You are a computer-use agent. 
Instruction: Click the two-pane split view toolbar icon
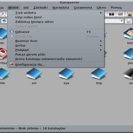tap(111, 14)
